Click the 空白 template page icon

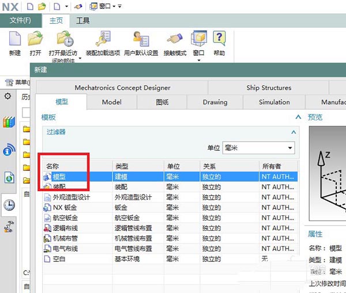47,259
